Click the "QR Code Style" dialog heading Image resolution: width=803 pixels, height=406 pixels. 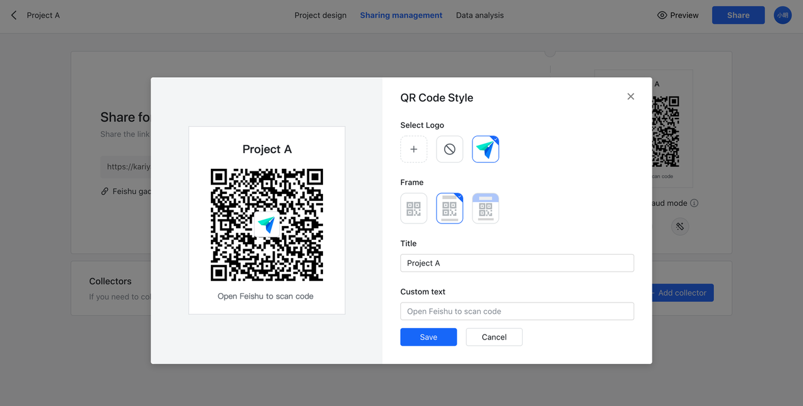pyautogui.click(x=437, y=98)
